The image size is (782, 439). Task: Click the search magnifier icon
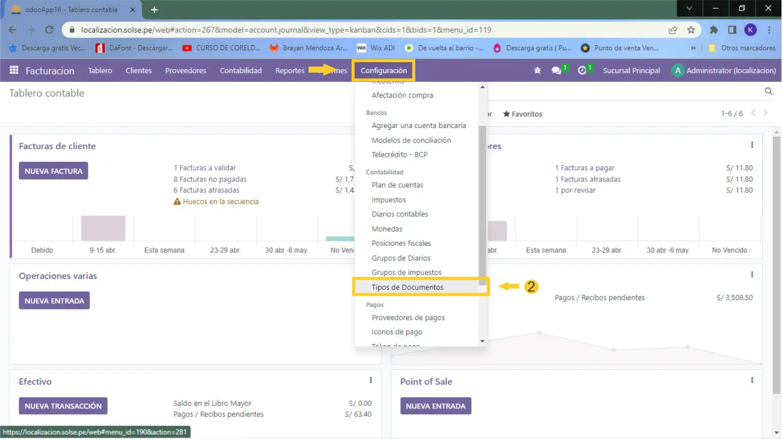tap(768, 91)
